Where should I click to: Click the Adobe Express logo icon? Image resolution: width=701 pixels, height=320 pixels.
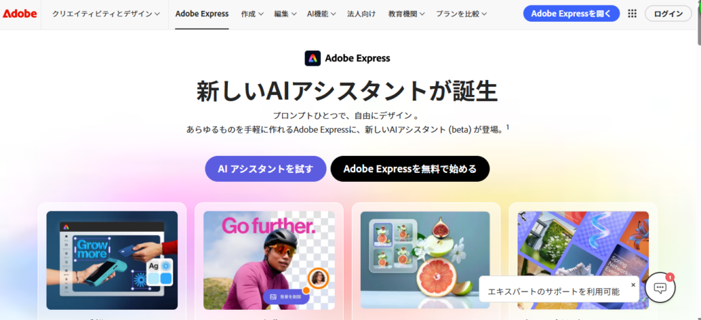[312, 58]
